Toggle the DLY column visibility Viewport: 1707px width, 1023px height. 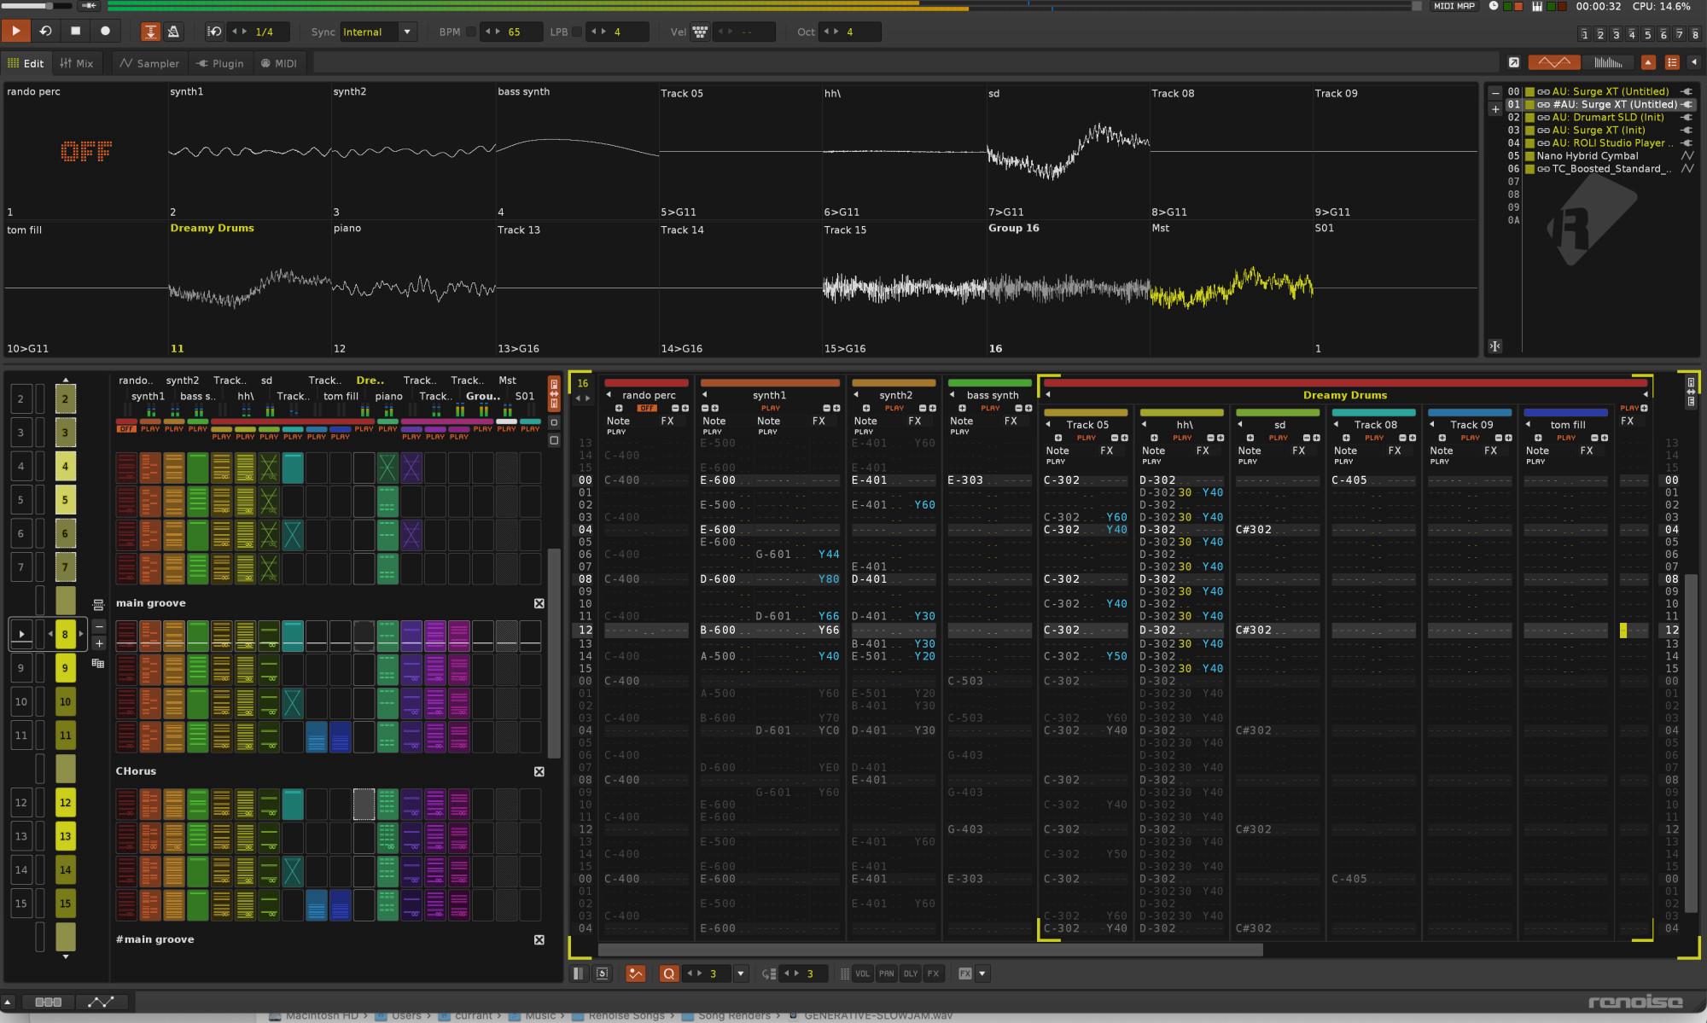point(911,974)
